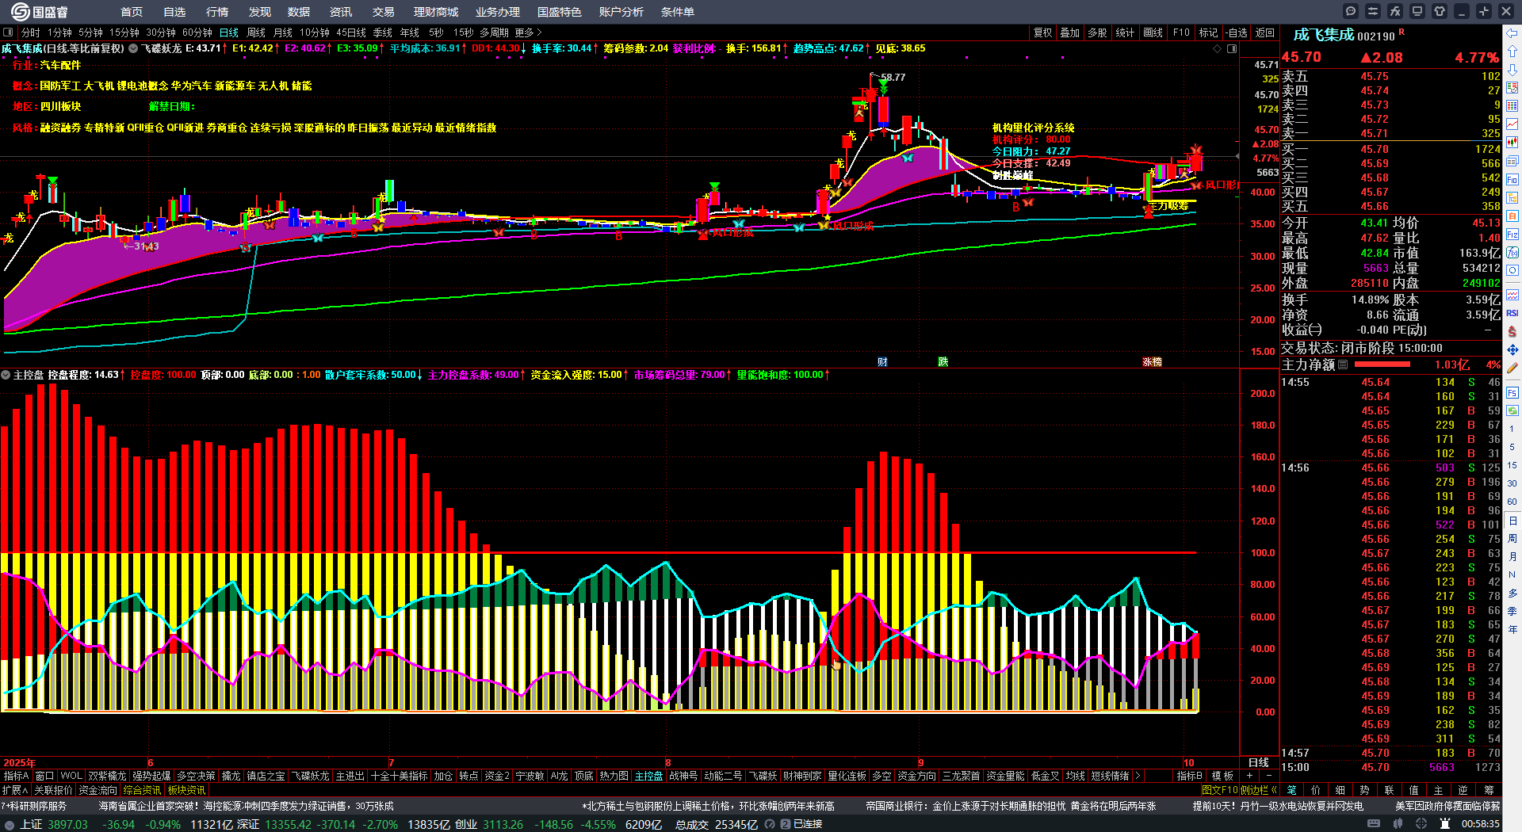Click the -自选 remove from watchlist button
1522x832 pixels.
point(1236,32)
